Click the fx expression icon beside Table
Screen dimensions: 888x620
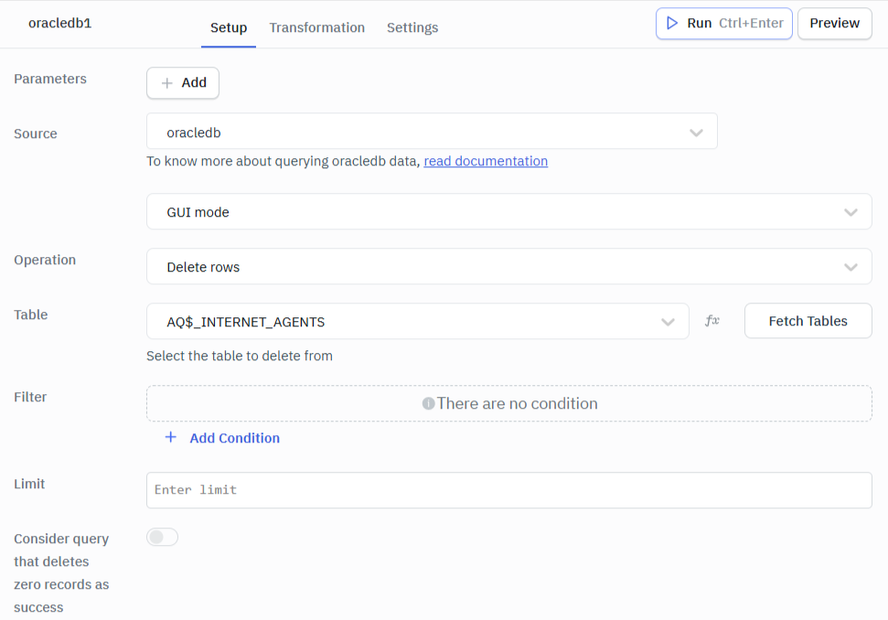coord(712,321)
